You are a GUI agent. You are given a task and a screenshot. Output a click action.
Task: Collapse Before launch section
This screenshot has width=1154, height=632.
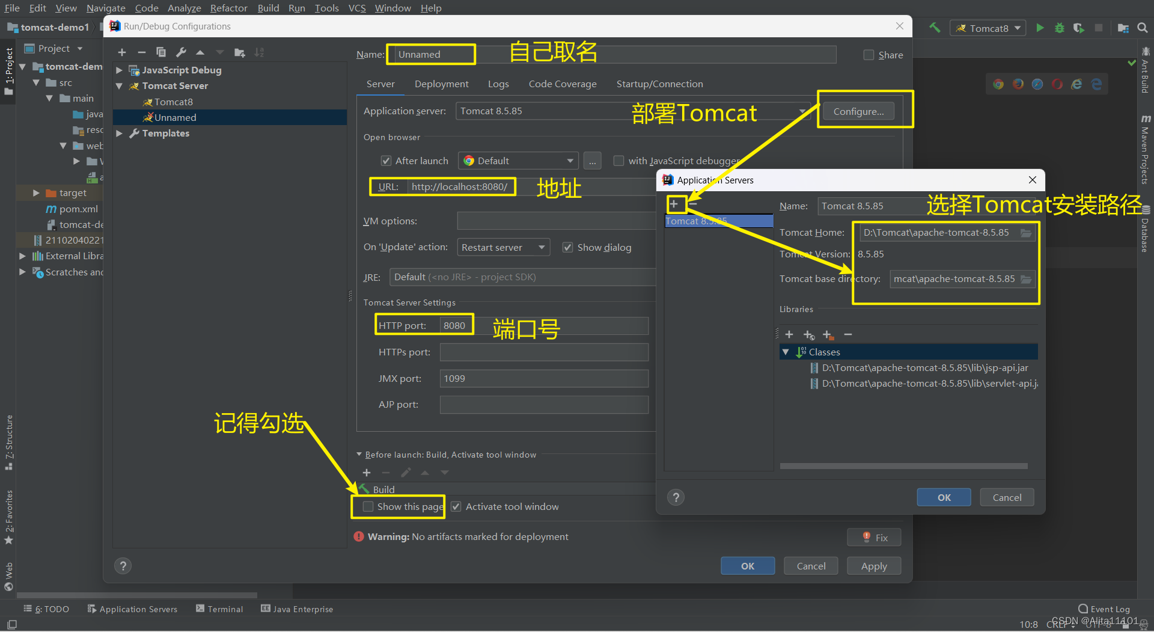359,455
